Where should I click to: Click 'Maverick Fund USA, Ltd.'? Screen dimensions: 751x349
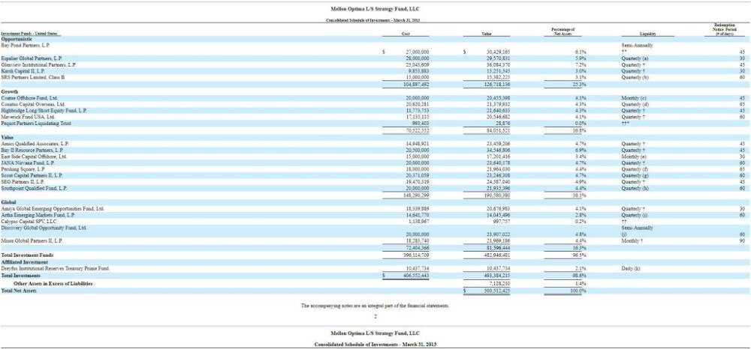coord(28,117)
